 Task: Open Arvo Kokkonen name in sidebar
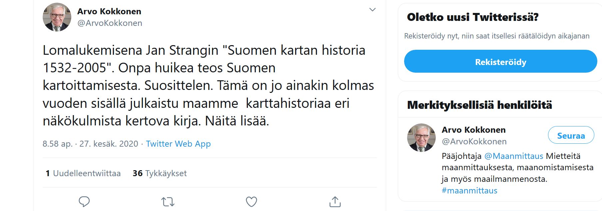coord(473,130)
